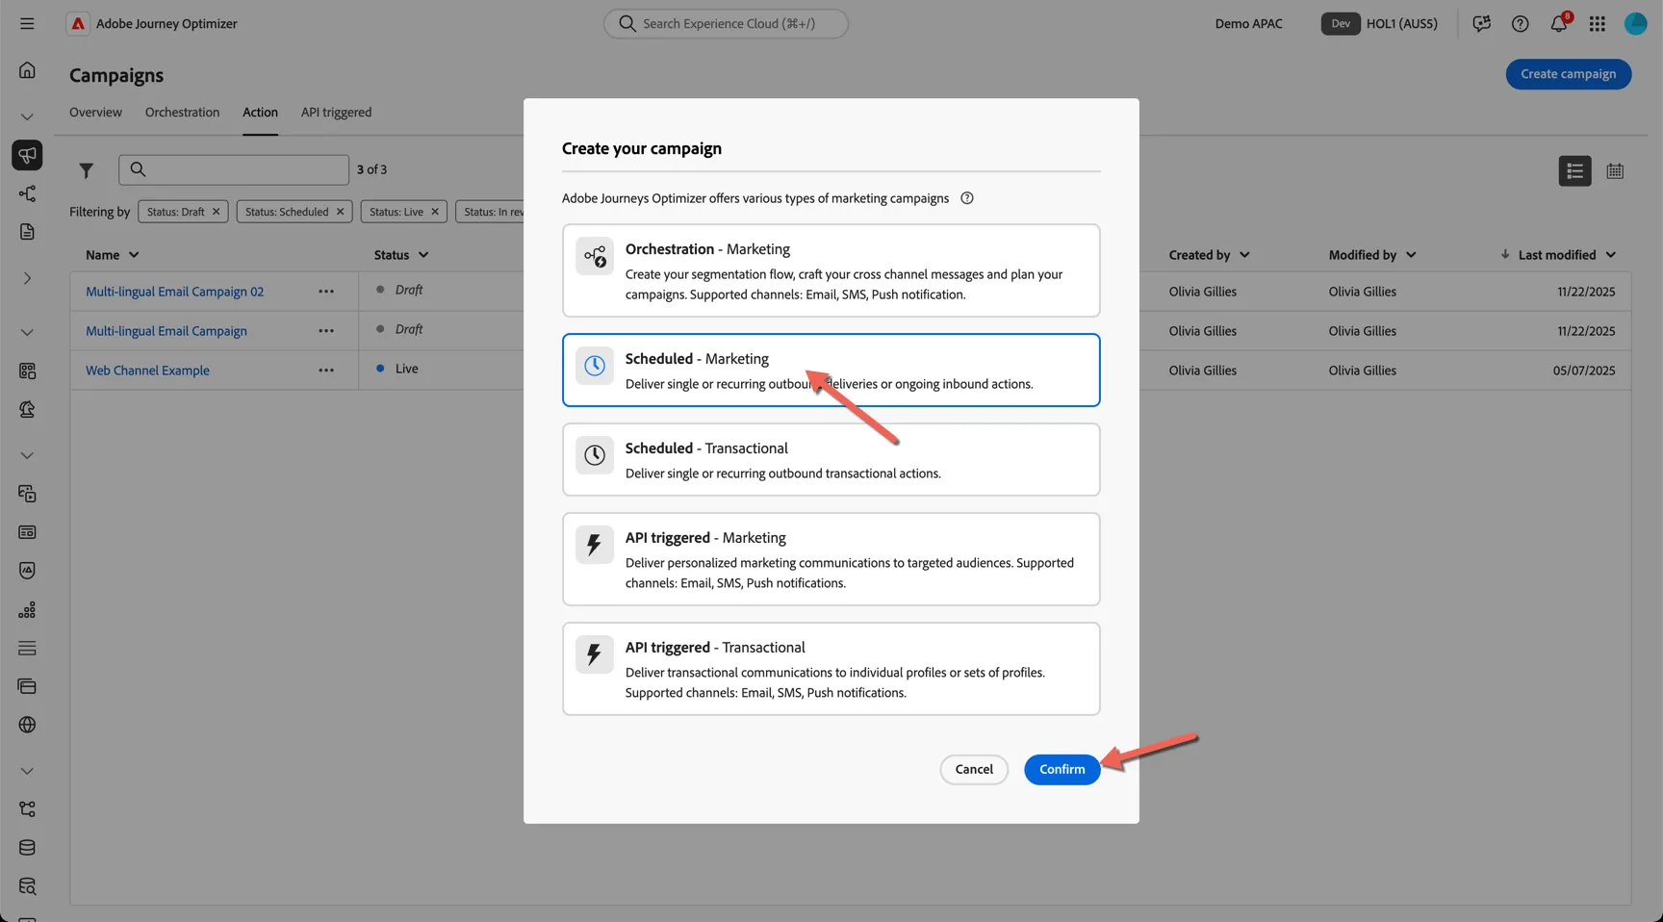Screen dimensions: 1663x922
Task: Open the shield sidebar icon
Action: pos(27,571)
